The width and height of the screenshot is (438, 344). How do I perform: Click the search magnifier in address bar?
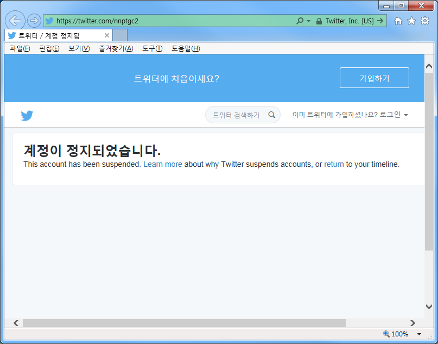coord(300,21)
